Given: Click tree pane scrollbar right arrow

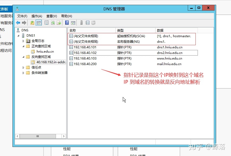Looking at the screenshot, I should [64, 136].
